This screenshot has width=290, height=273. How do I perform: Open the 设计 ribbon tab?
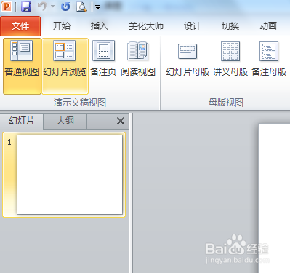(193, 26)
